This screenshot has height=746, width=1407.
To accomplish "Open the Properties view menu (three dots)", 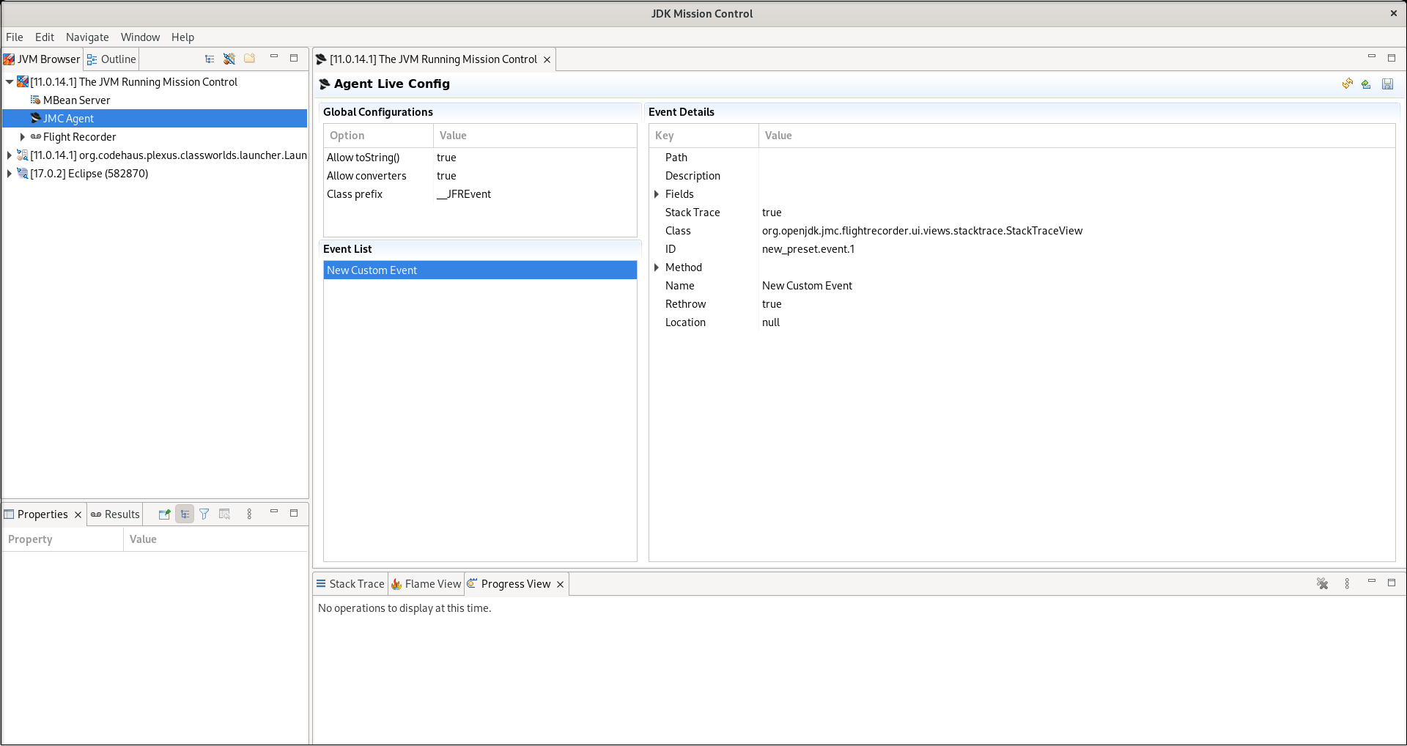I will click(249, 514).
